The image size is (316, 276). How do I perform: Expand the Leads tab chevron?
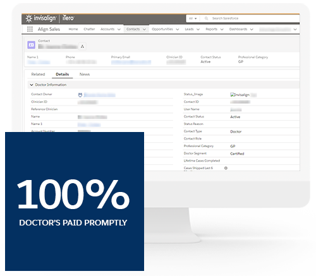pos(198,29)
